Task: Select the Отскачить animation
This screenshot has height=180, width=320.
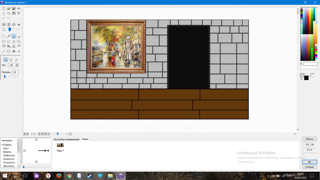Action: tap(9, 163)
